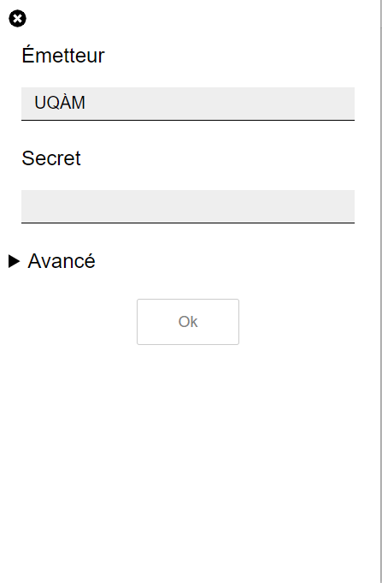The image size is (382, 583).
Task: Confirm with the Ok button
Action: point(188,322)
